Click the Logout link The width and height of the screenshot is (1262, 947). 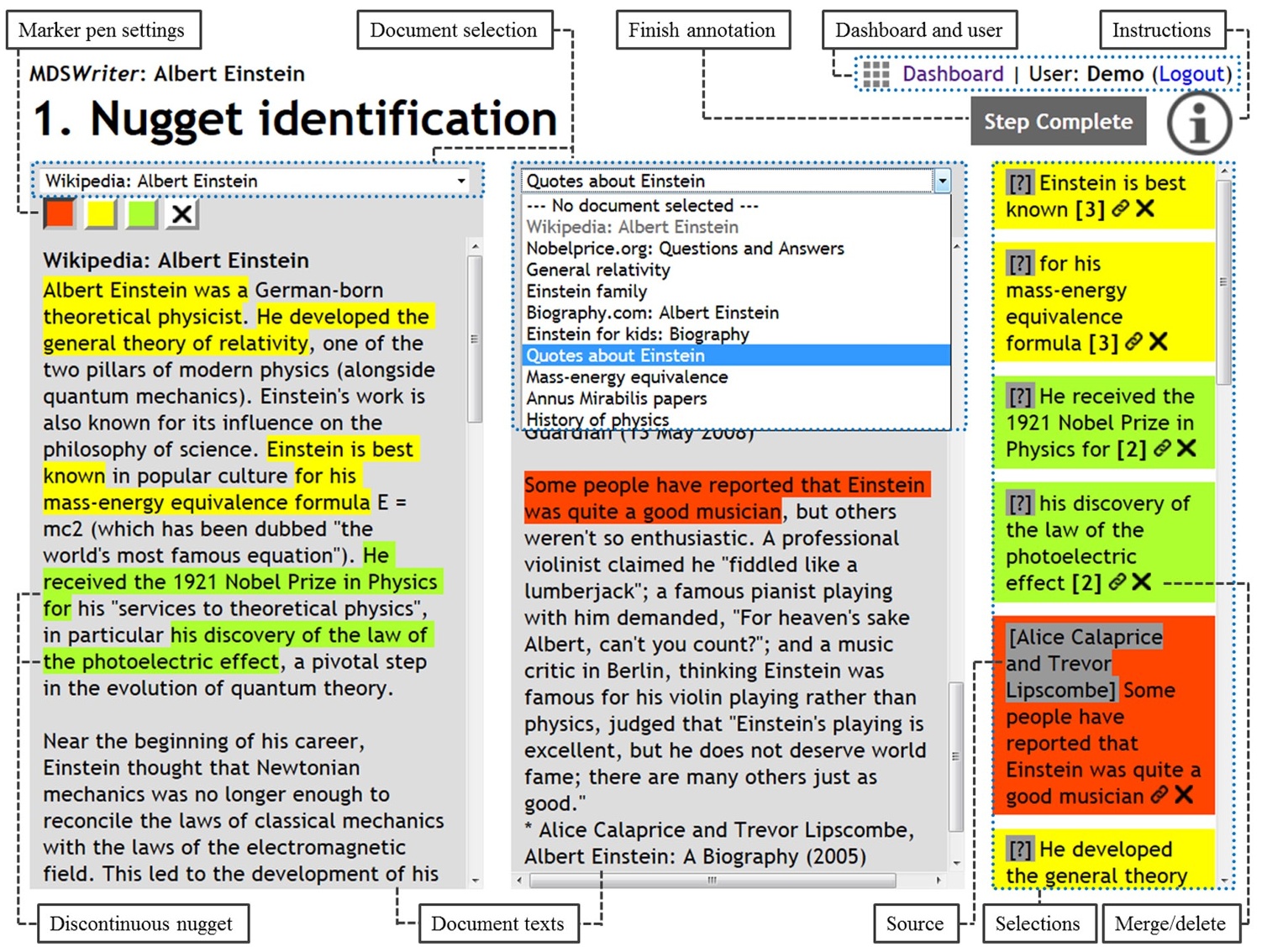click(1191, 75)
